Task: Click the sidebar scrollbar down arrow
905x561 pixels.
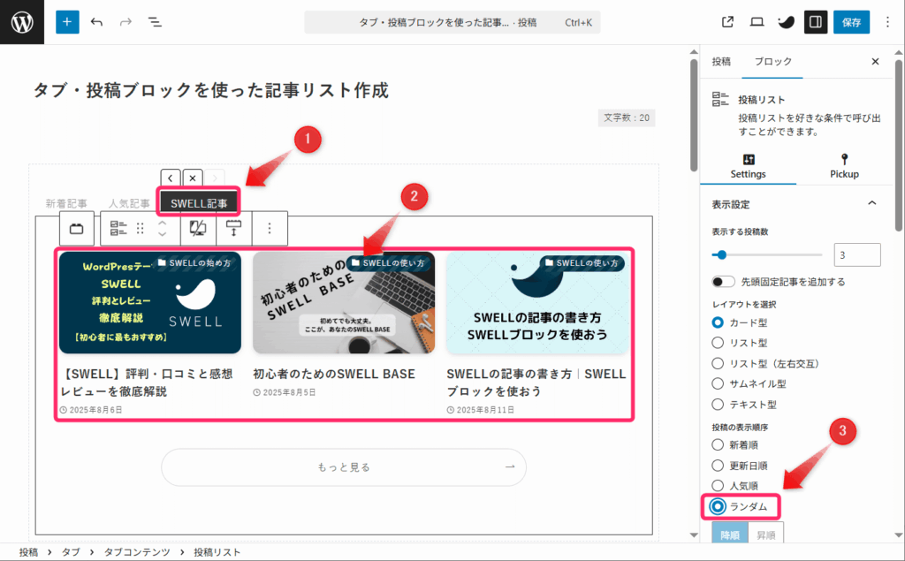Action: click(x=899, y=535)
